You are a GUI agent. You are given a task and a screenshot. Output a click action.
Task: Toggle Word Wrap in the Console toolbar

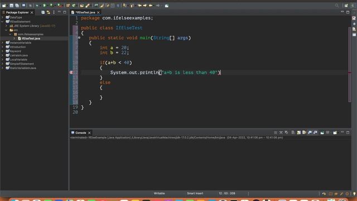[x=304, y=132]
